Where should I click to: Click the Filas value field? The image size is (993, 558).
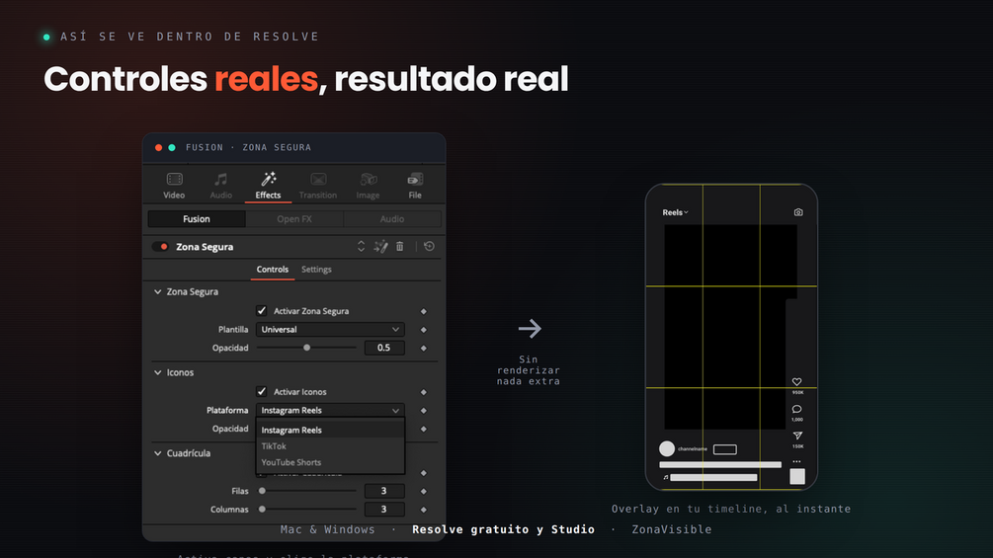(x=384, y=491)
